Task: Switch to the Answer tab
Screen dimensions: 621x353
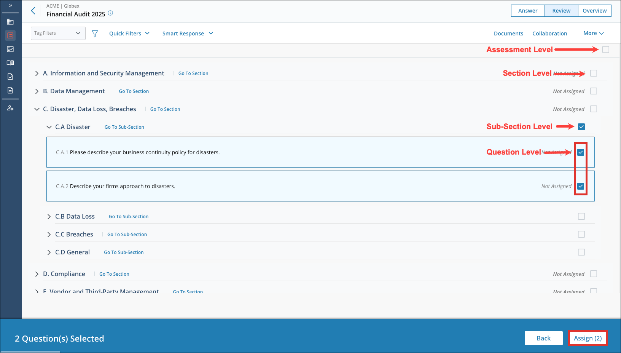Action: tap(528, 11)
